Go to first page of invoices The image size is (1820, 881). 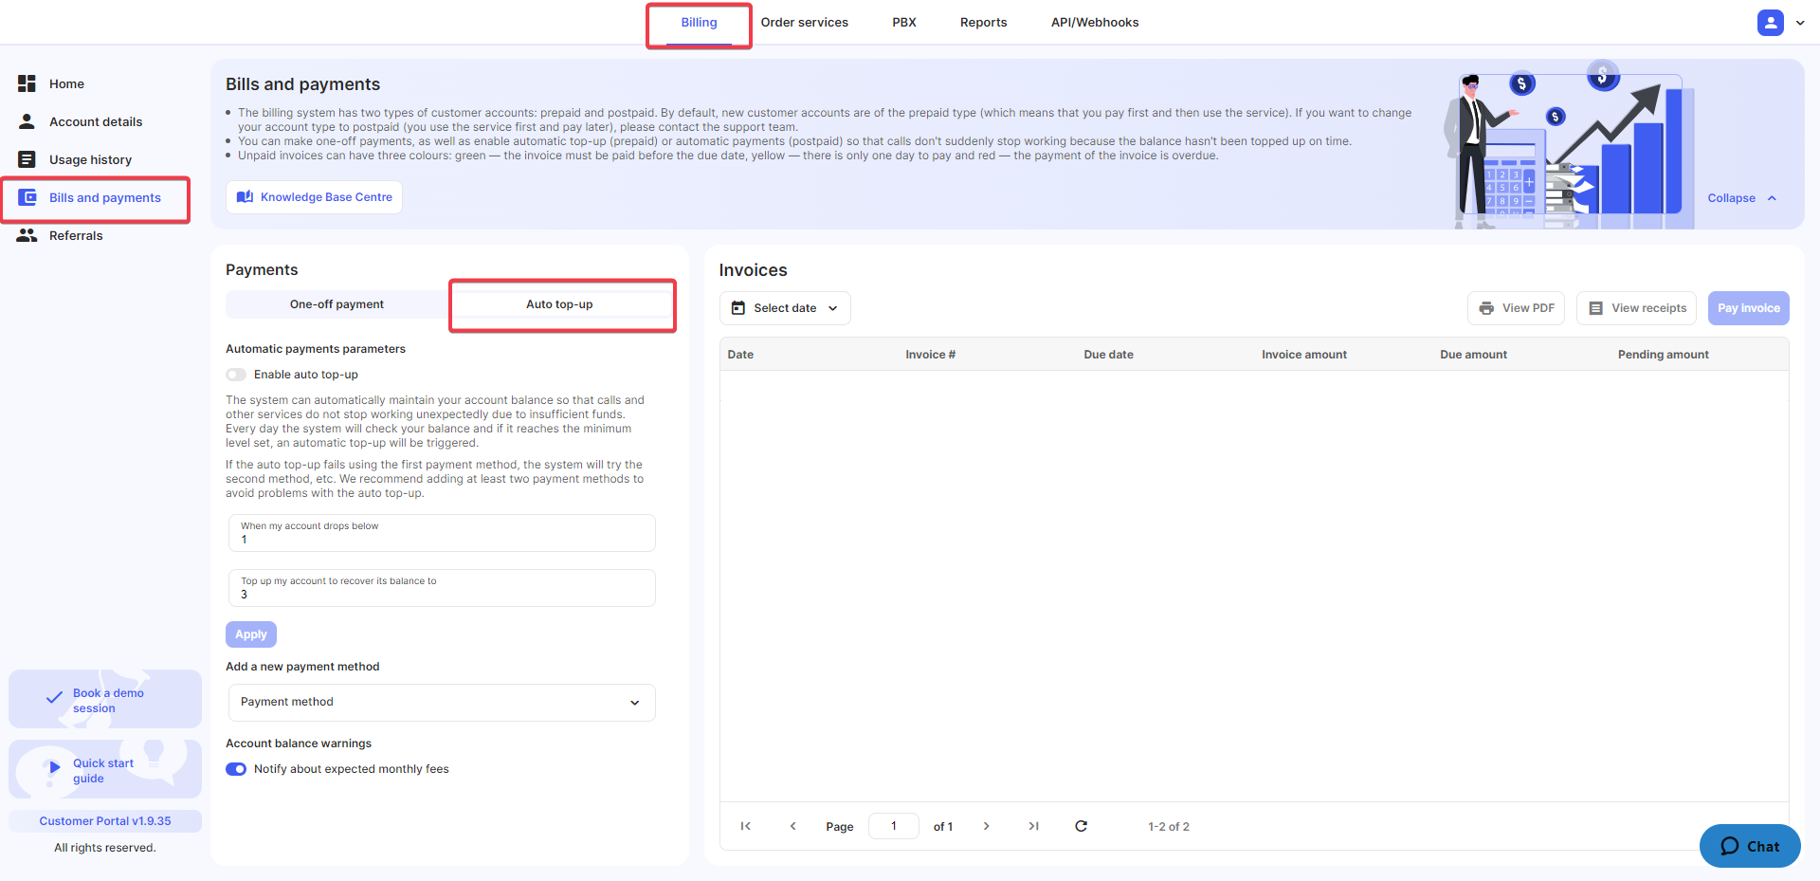tap(746, 826)
